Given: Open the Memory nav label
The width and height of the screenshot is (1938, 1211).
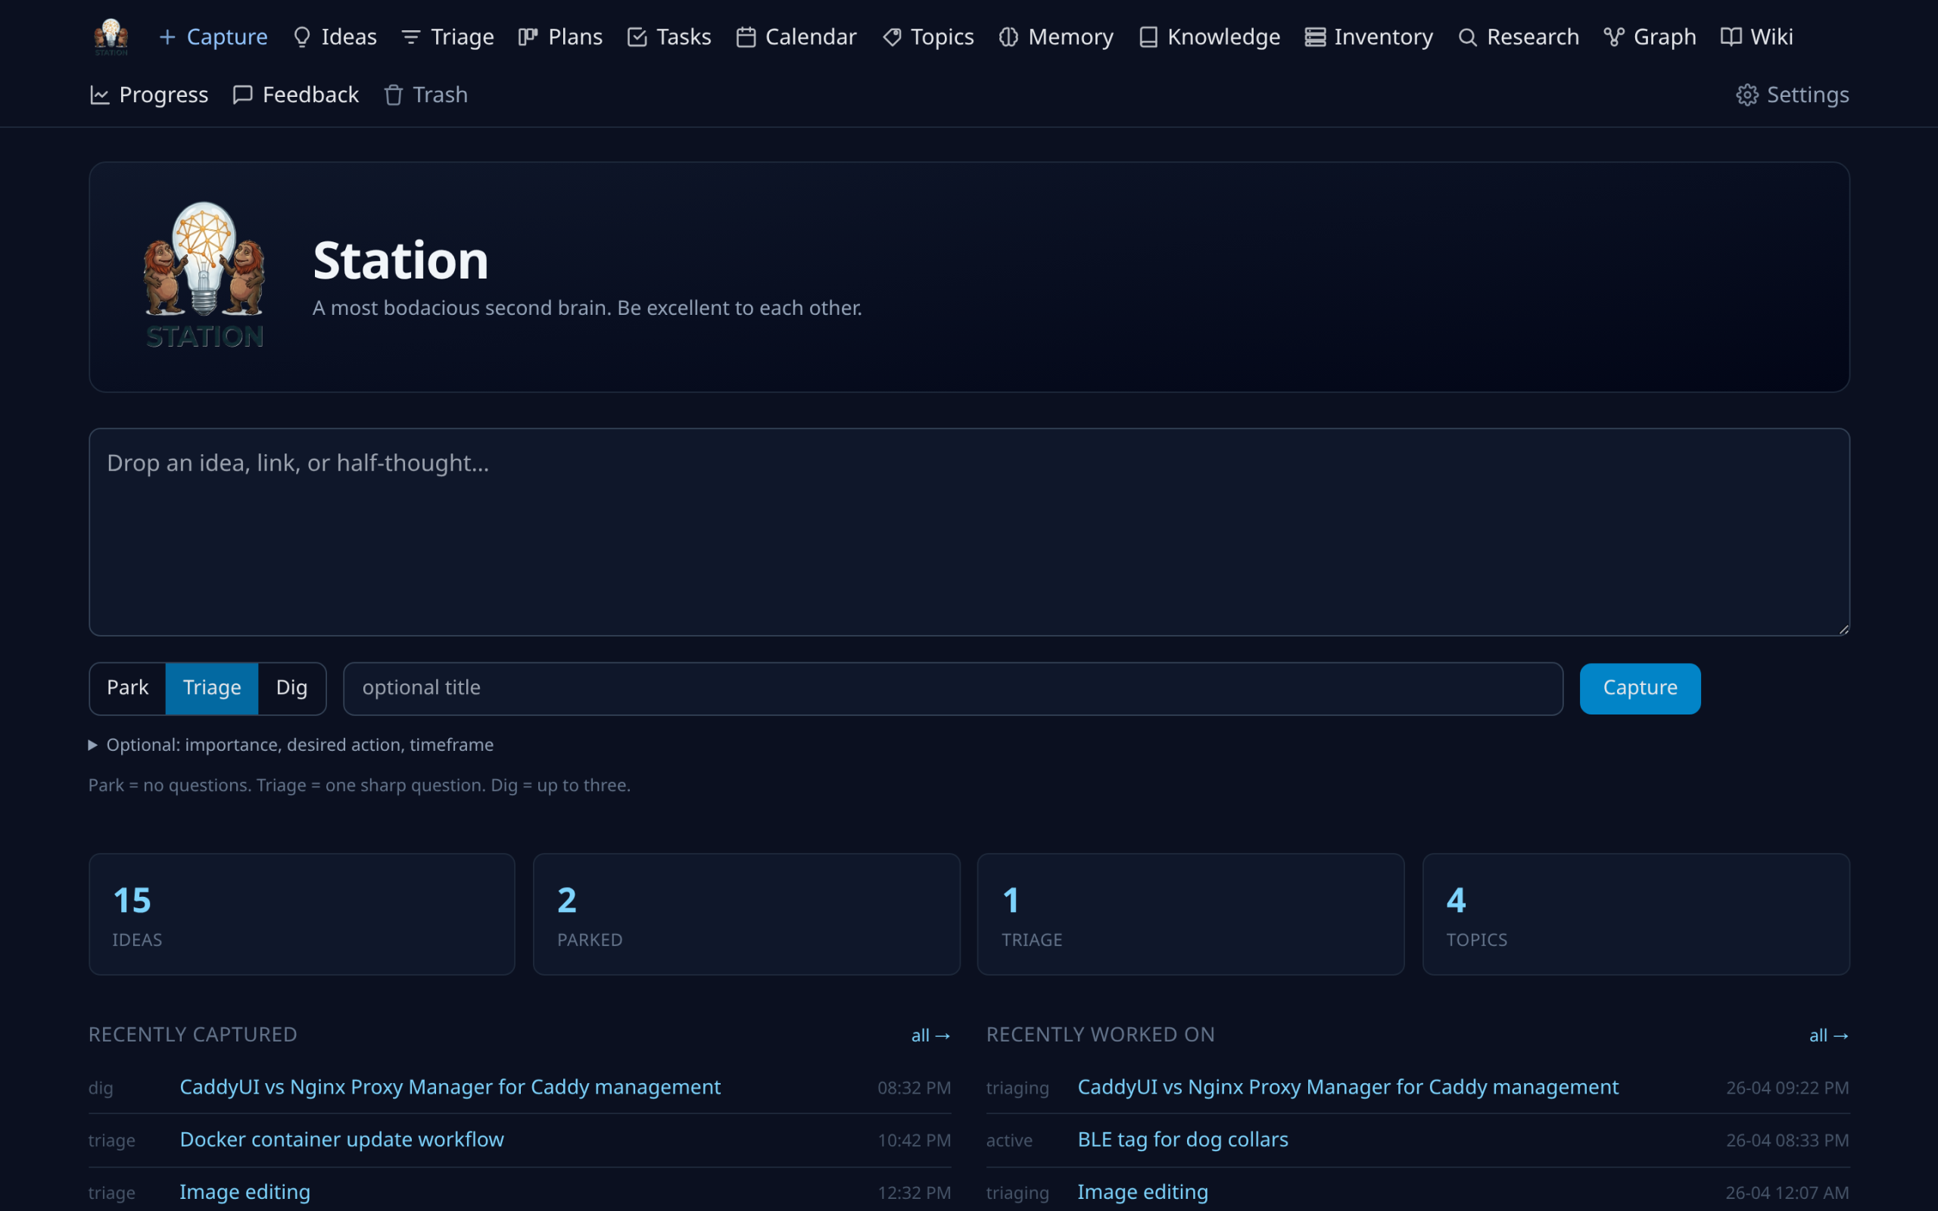Looking at the screenshot, I should 1070,37.
